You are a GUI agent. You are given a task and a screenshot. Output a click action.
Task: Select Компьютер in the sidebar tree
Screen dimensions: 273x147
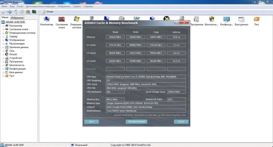[16, 26]
